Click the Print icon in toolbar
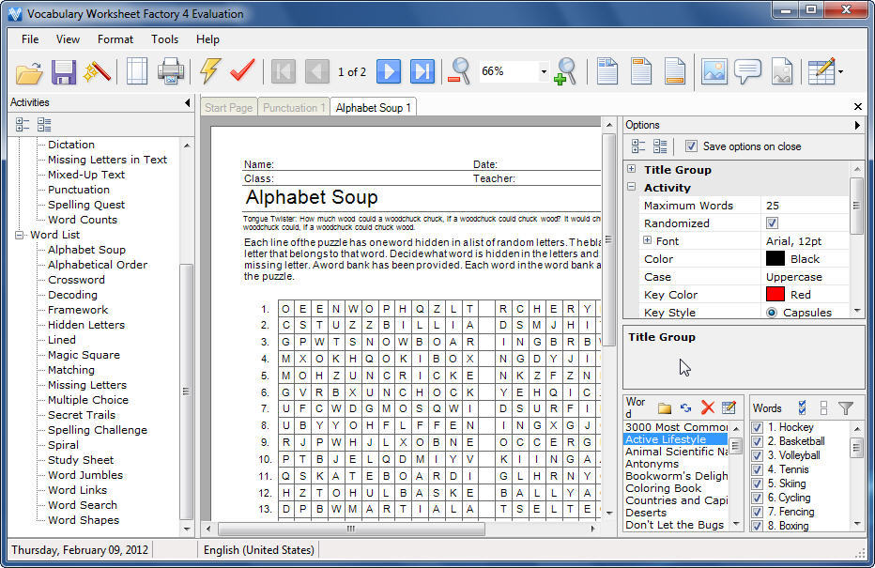 (170, 71)
